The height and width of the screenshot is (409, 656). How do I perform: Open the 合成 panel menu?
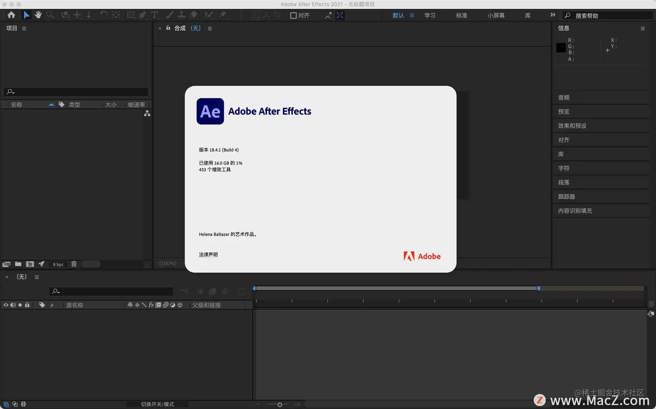coord(210,29)
